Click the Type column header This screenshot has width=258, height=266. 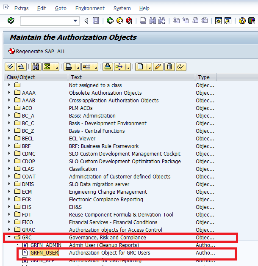coord(205,77)
